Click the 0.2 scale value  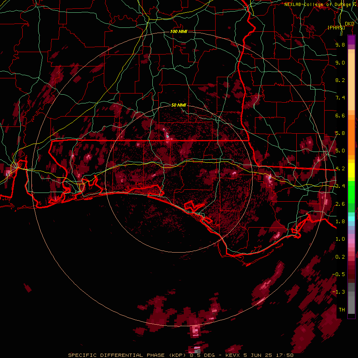pyautogui.click(x=340, y=257)
